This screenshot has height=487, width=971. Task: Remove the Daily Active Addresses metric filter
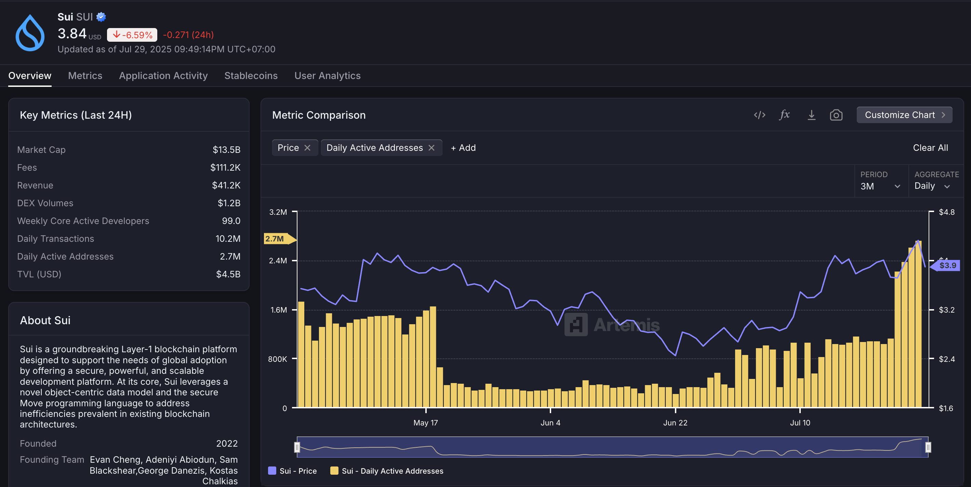click(x=431, y=148)
